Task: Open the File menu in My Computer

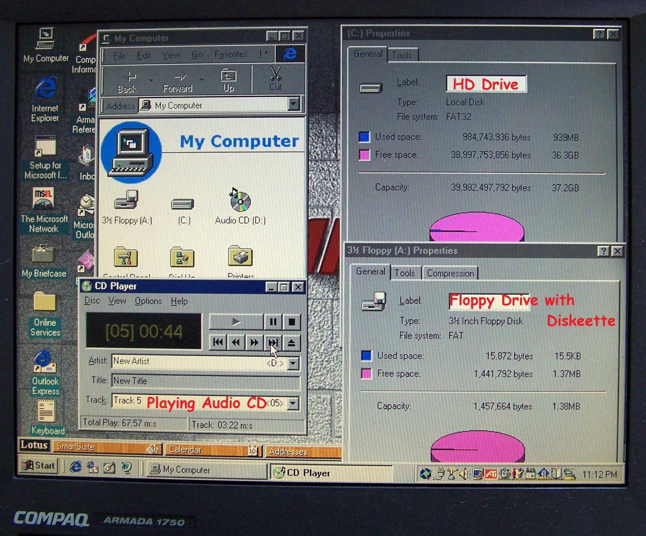Action: click(119, 55)
